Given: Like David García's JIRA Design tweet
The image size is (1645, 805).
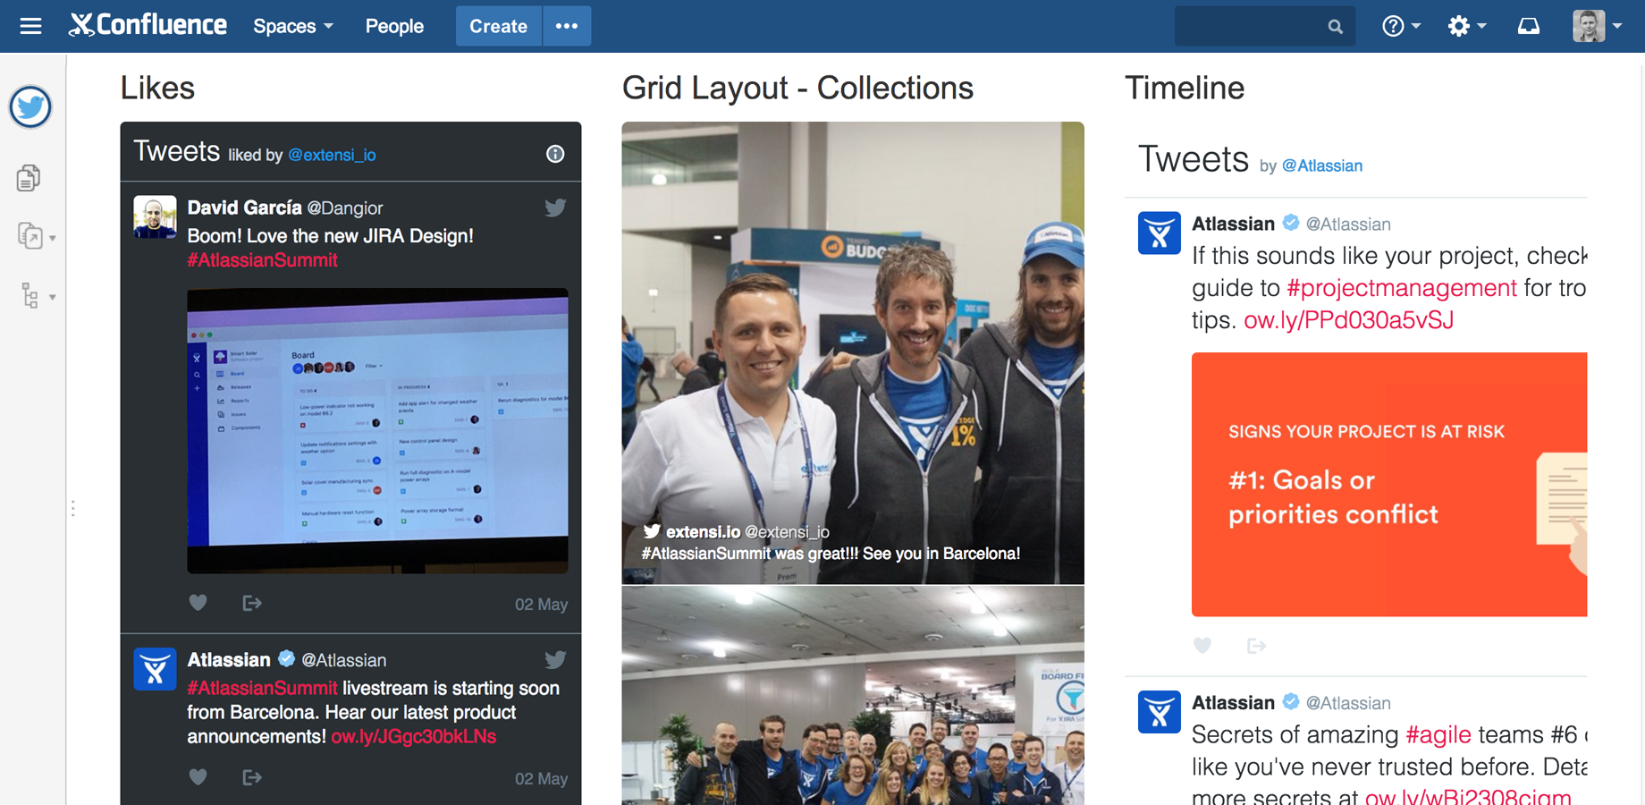Looking at the screenshot, I should pos(198,602).
